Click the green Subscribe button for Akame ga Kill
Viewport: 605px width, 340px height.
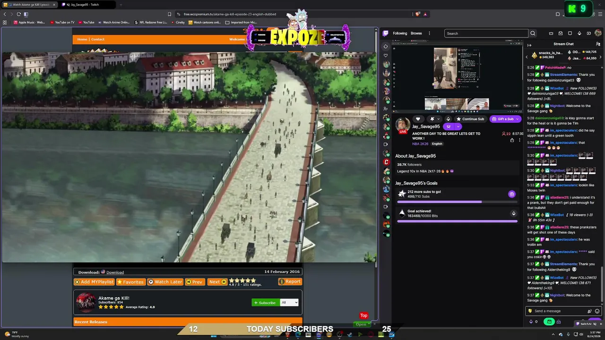pyautogui.click(x=265, y=303)
